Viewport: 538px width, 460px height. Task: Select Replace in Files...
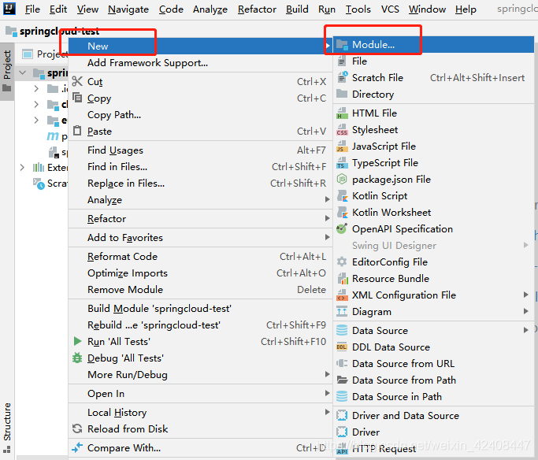[200, 184]
